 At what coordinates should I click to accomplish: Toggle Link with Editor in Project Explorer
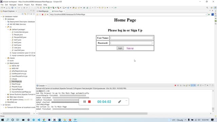click(25, 14)
